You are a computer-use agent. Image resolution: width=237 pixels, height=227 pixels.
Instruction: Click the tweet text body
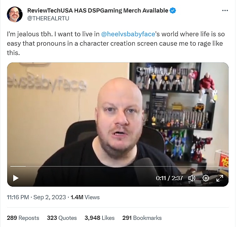(116, 43)
